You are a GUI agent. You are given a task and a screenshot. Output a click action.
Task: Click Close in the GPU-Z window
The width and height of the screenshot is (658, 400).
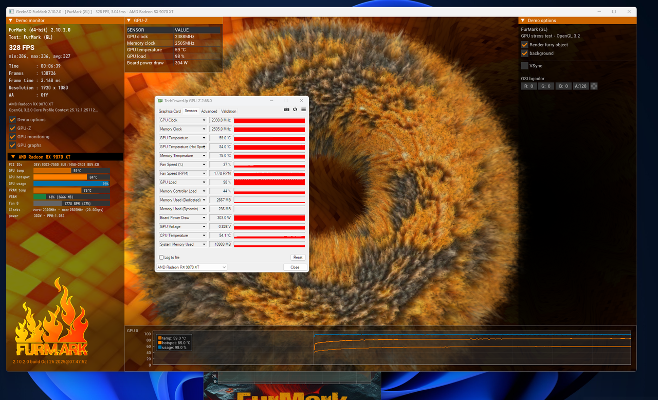(x=295, y=267)
